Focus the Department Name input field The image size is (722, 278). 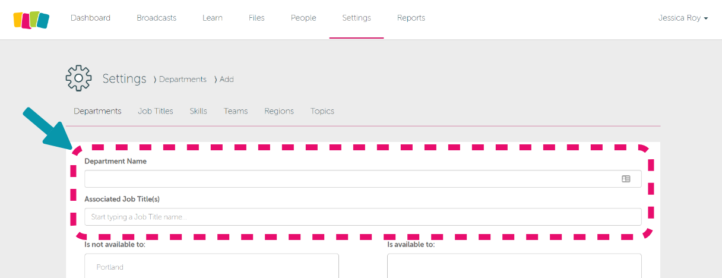(363, 179)
